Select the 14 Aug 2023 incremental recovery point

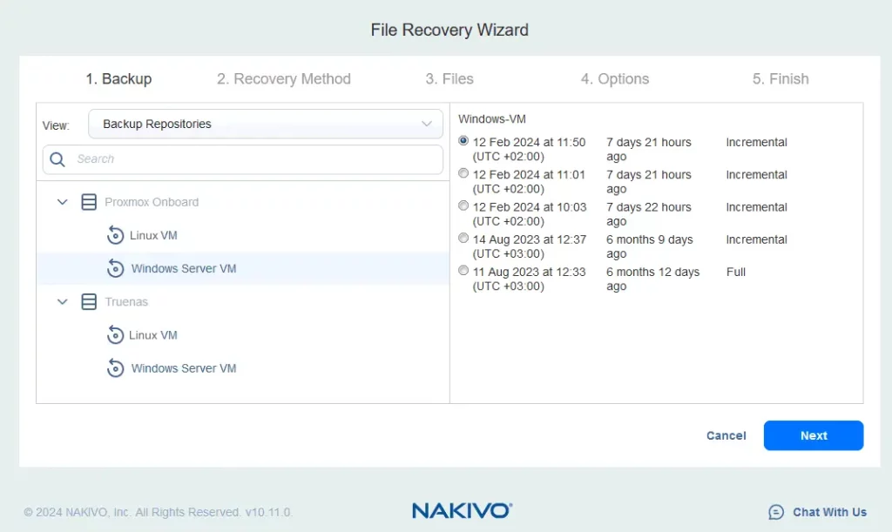pyautogui.click(x=463, y=237)
